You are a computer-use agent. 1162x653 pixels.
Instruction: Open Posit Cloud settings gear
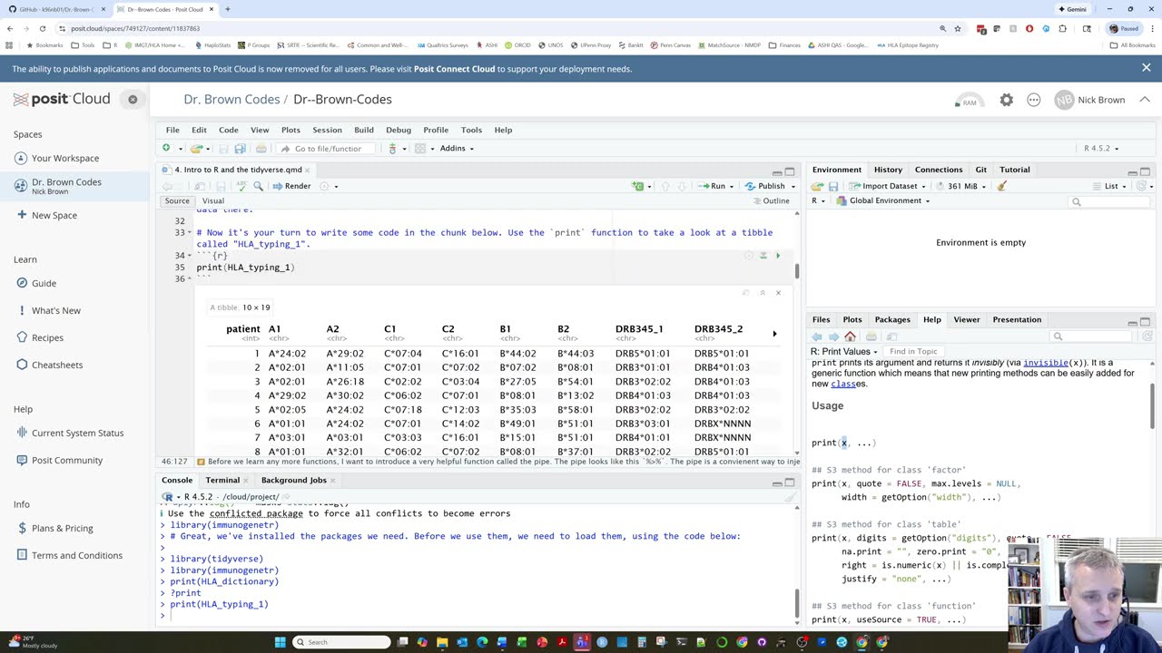pyautogui.click(x=1006, y=100)
